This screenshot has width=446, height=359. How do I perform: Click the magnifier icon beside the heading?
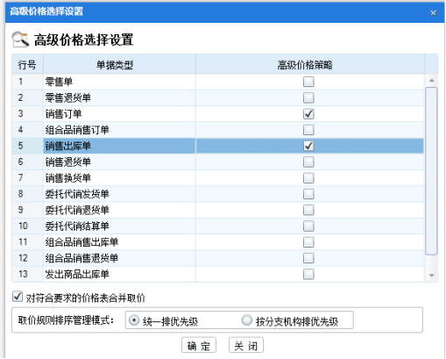pyautogui.click(x=20, y=39)
